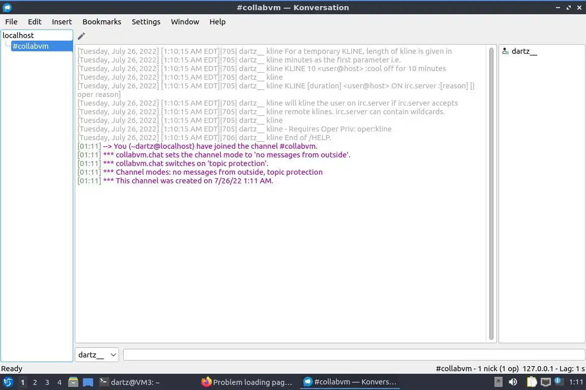Click the Ready status bar text
The image size is (586, 390).
(12, 369)
